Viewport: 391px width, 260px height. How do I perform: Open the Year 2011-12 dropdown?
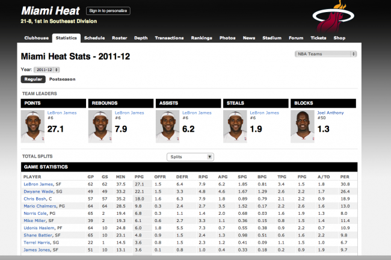47,70
